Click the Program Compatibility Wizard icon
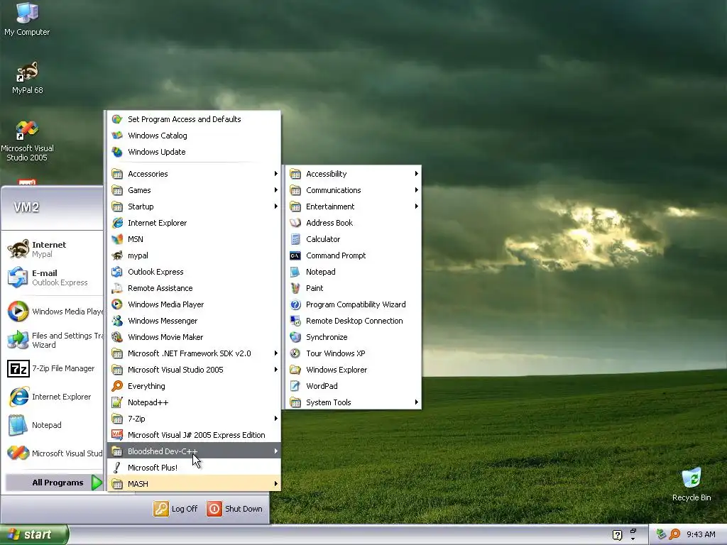 click(295, 304)
